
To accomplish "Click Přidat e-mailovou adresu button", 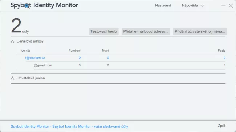I will (146, 31).
